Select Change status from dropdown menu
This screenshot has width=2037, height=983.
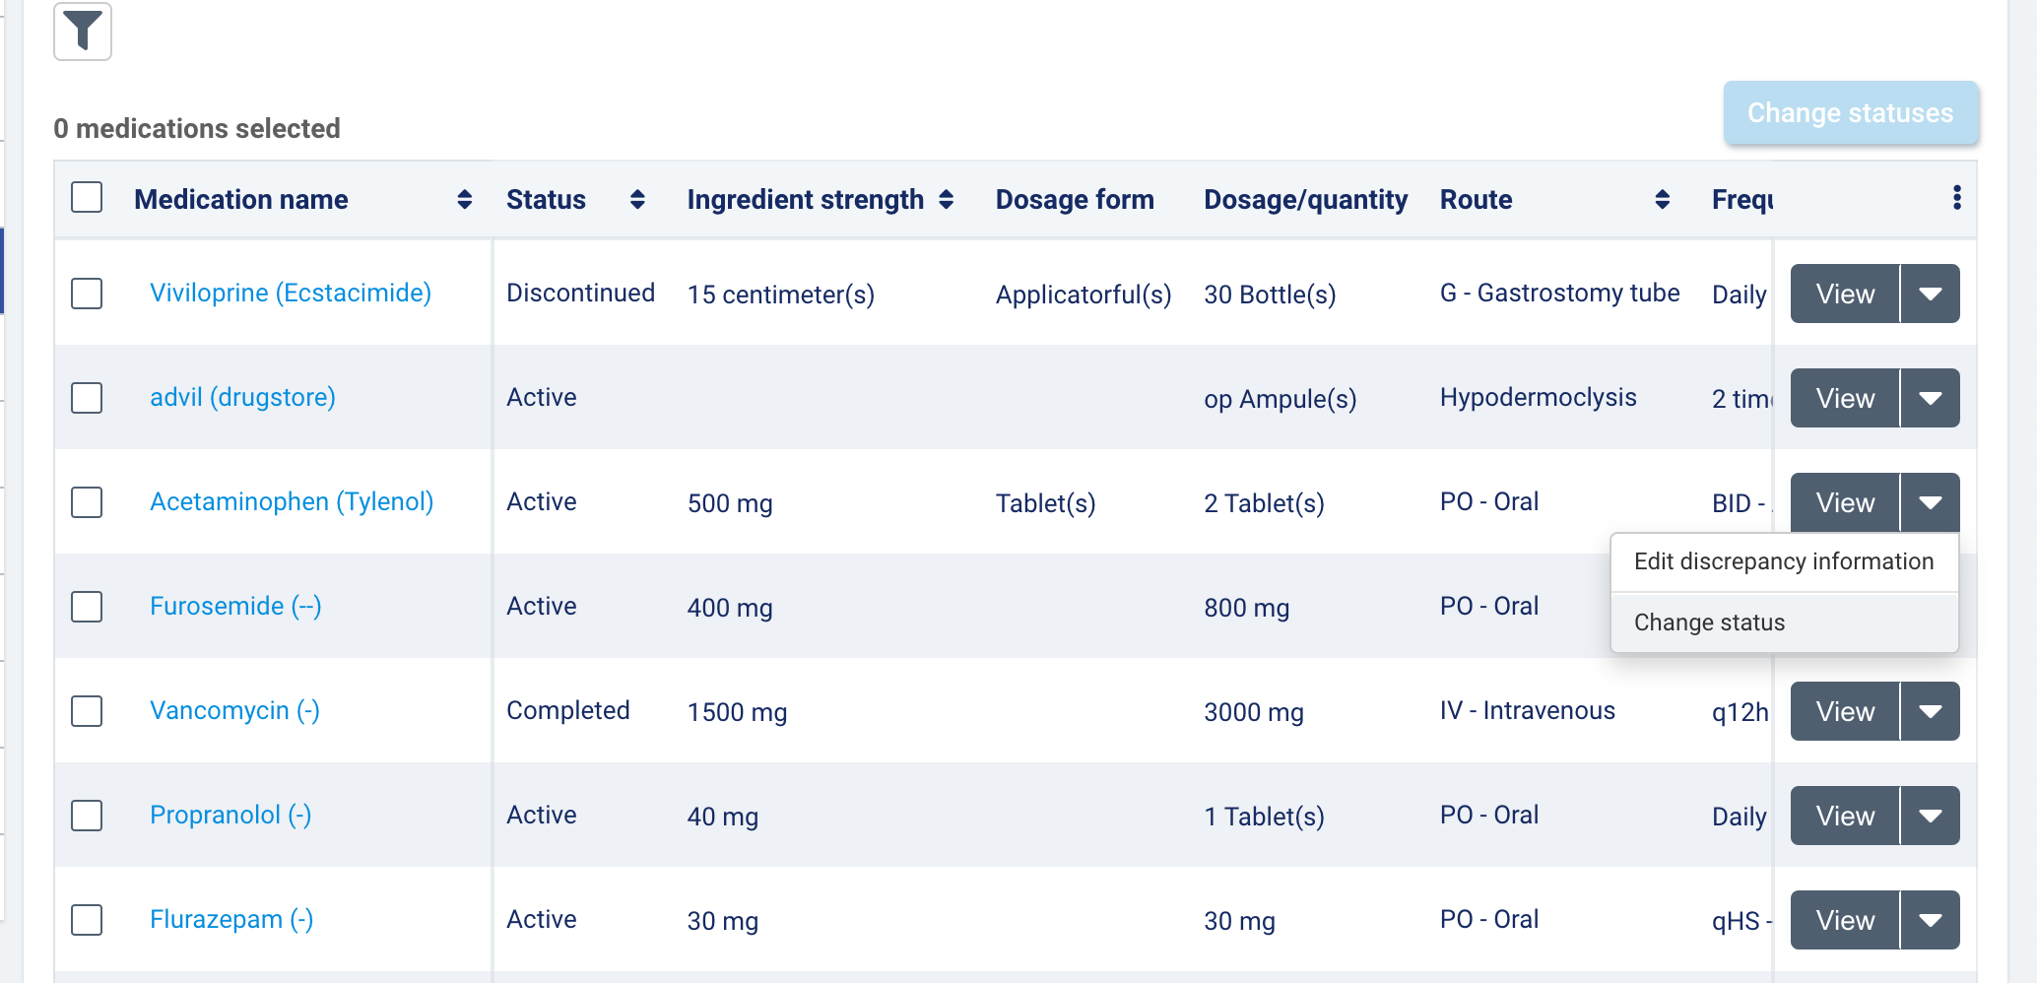pos(1709,623)
